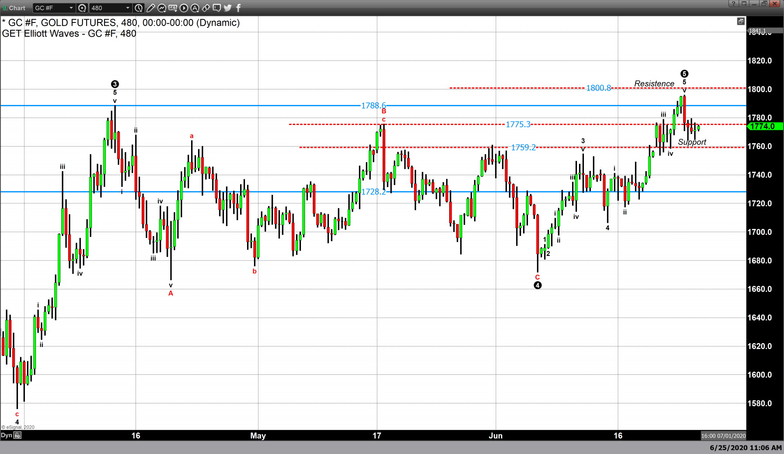Click the 1759.2 support line label
The image size is (784, 454).
[x=523, y=147]
